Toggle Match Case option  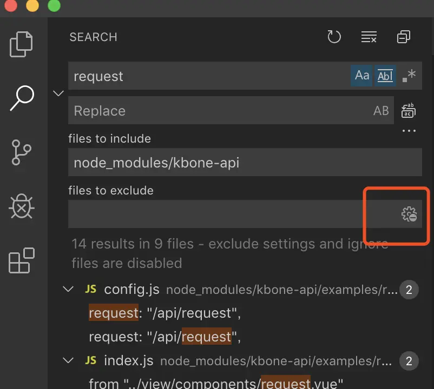(x=361, y=76)
